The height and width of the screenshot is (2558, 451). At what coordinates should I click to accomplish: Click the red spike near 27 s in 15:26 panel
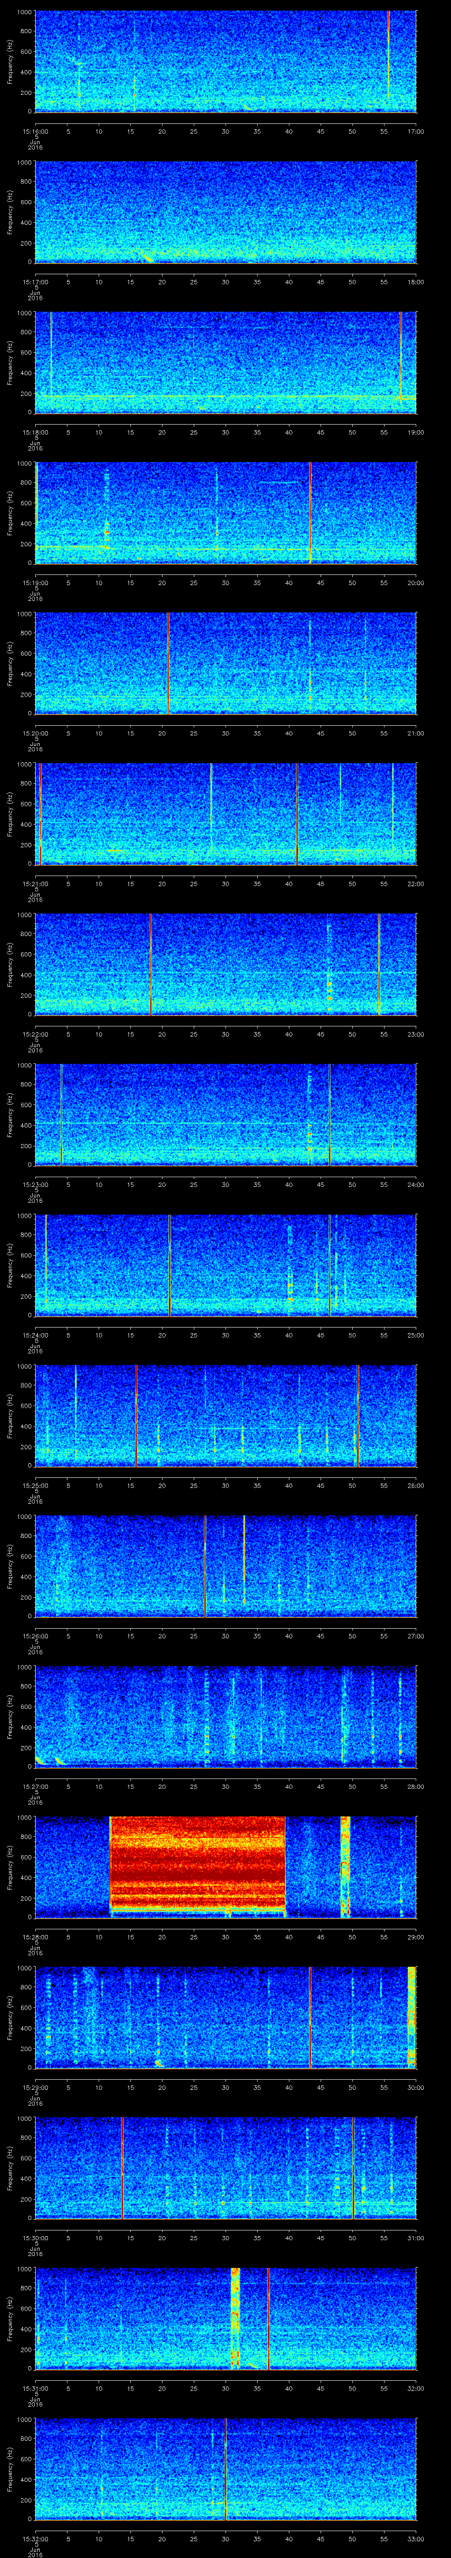point(204,1566)
